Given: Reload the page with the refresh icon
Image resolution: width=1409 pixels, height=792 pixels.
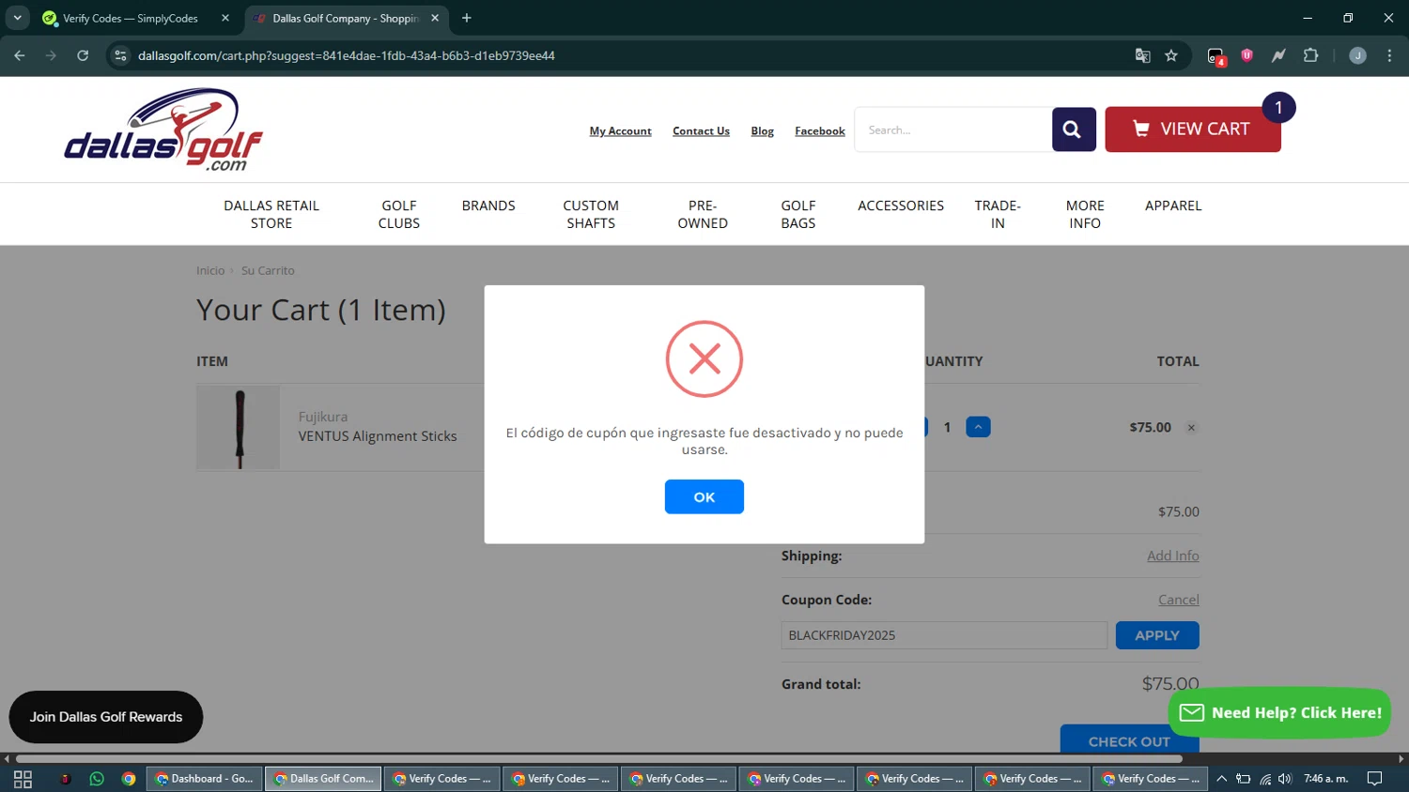Looking at the screenshot, I should tap(83, 55).
